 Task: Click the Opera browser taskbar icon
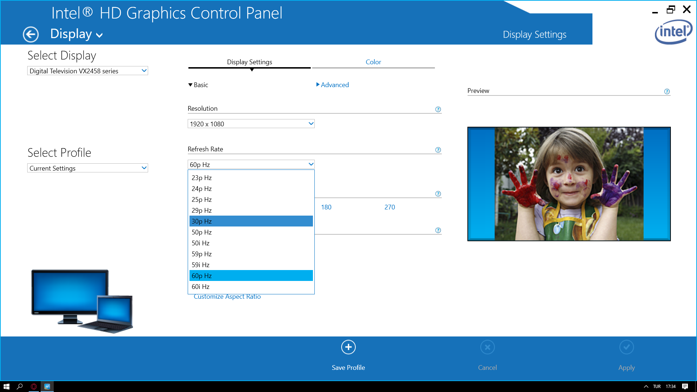pos(34,387)
